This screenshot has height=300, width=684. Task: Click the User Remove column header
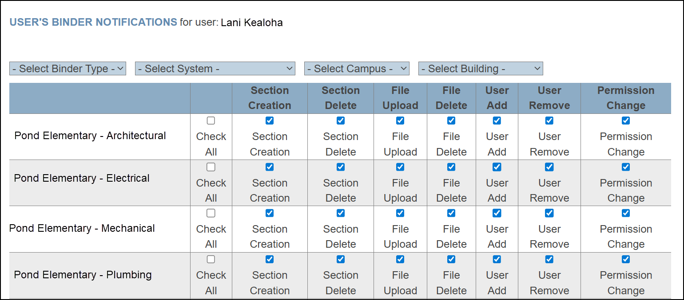click(549, 98)
